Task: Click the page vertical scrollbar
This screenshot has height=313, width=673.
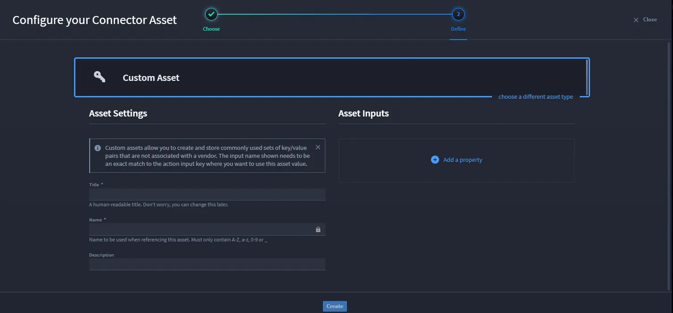Action: 669,165
